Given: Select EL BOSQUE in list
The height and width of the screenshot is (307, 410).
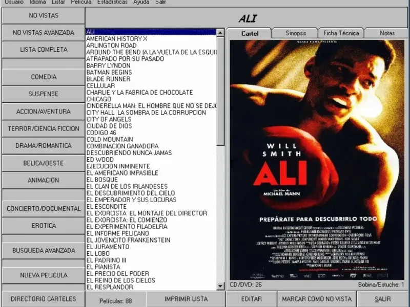Looking at the screenshot, I should [151, 180].
